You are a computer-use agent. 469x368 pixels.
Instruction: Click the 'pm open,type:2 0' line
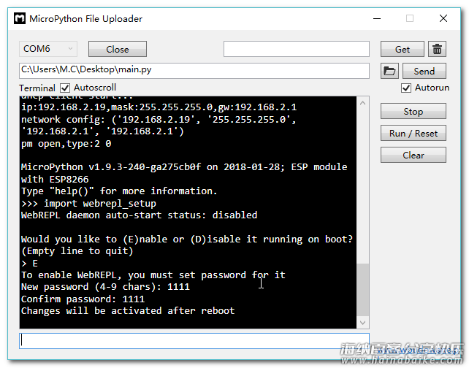66,144
